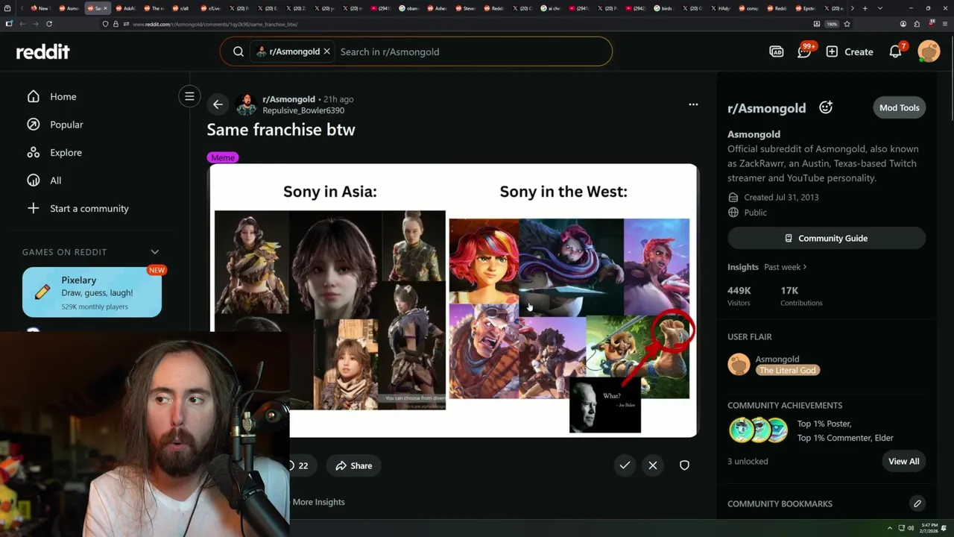Image resolution: width=954 pixels, height=537 pixels.
Task: Edit community bookmarks with pencil
Action: [917, 503]
